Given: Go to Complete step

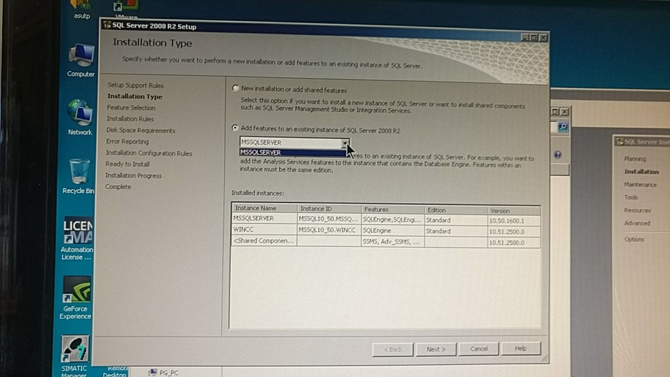Looking at the screenshot, I should [118, 186].
